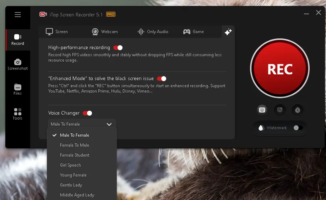Click the annotation overlay icon under REC
This screenshot has height=200, width=326.
(x=280, y=110)
